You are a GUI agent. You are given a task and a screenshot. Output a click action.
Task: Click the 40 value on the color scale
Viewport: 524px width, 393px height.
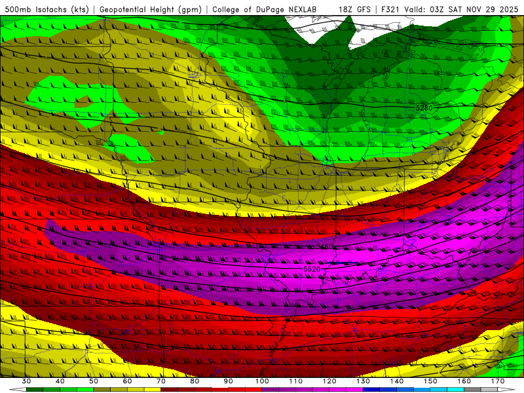pyautogui.click(x=60, y=381)
